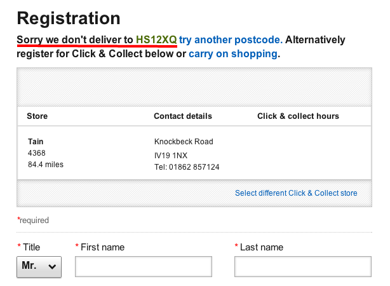Click the Knockbeck Road address line

click(x=184, y=142)
